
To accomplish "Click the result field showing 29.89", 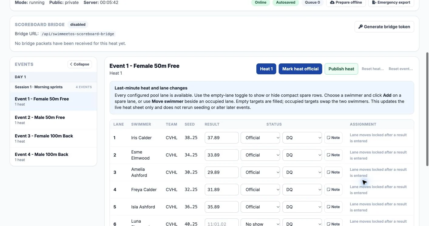I will point(222,172).
